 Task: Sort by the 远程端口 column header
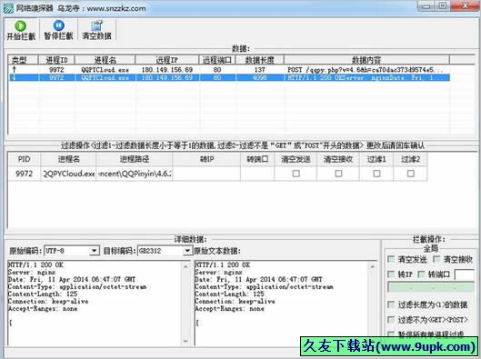[x=217, y=60]
